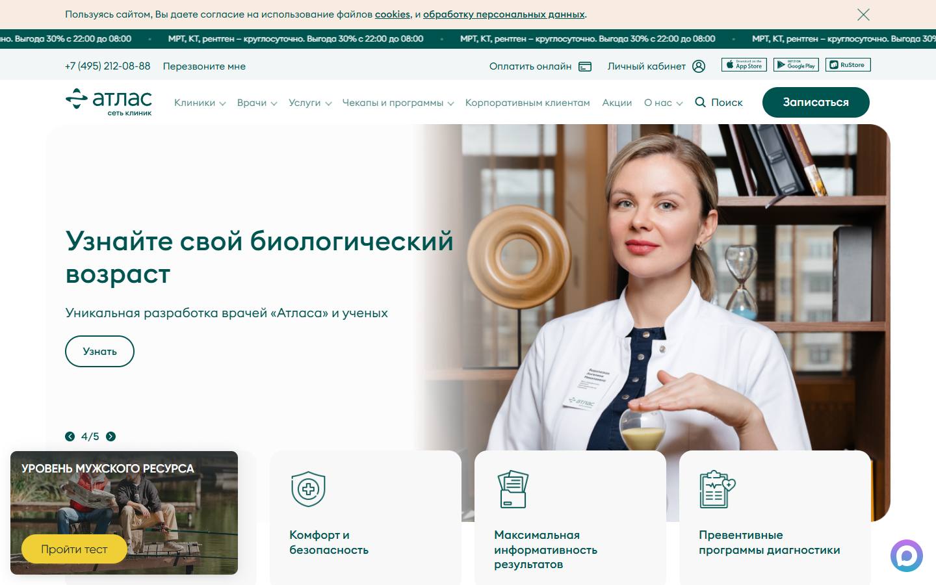Close the cookie consent banner
936x585 pixels.
(863, 14)
